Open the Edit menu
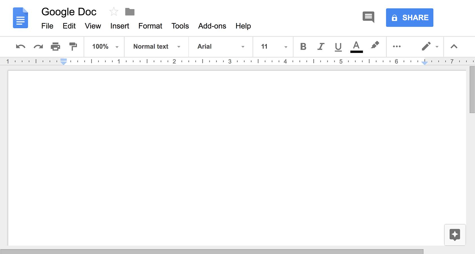The width and height of the screenshot is (475, 254). (x=69, y=26)
